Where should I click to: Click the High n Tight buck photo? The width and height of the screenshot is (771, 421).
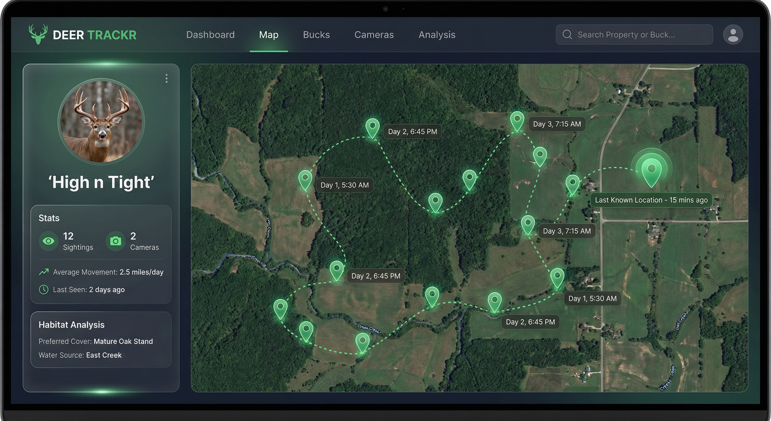[x=101, y=121]
